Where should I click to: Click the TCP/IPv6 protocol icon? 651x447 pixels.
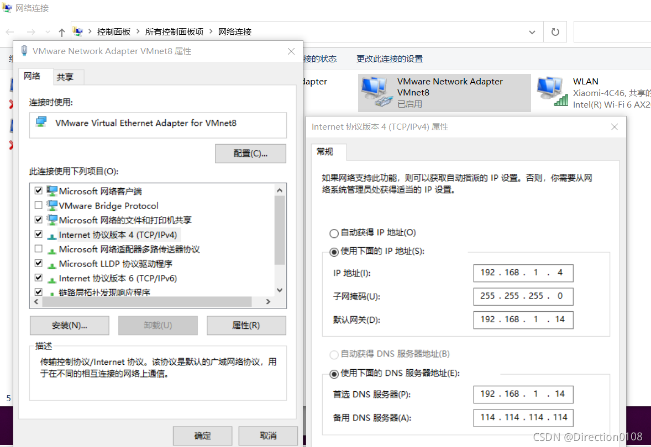(x=52, y=279)
